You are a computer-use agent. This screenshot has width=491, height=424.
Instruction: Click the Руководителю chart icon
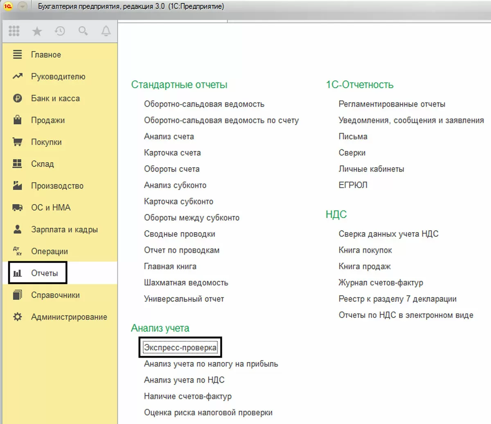(17, 76)
